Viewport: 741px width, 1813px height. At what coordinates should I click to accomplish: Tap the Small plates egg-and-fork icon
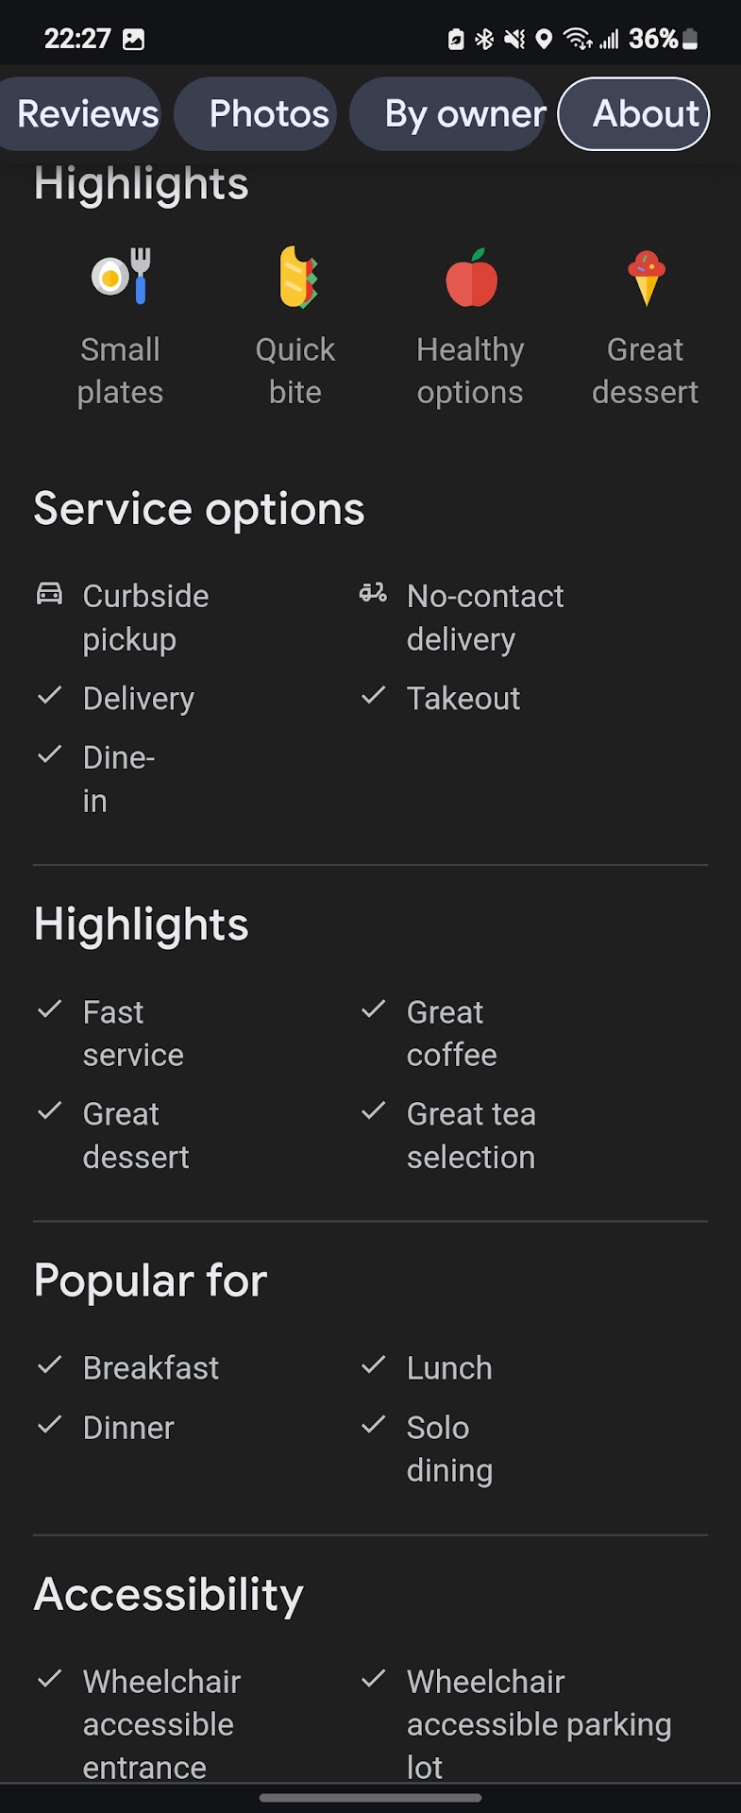click(x=121, y=277)
